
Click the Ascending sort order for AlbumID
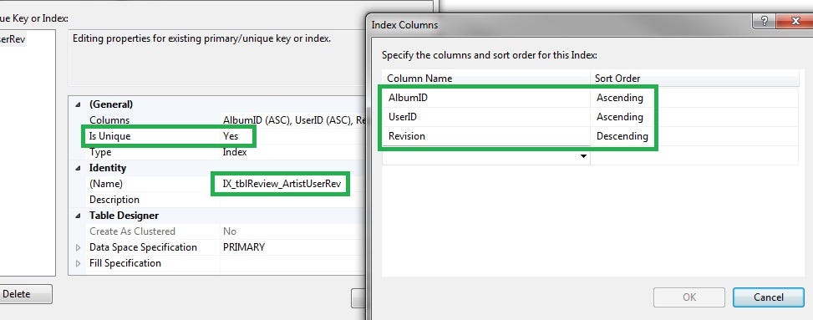point(620,98)
